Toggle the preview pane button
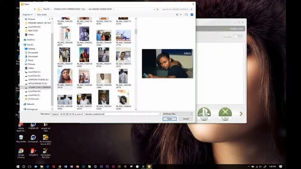 [186, 15]
